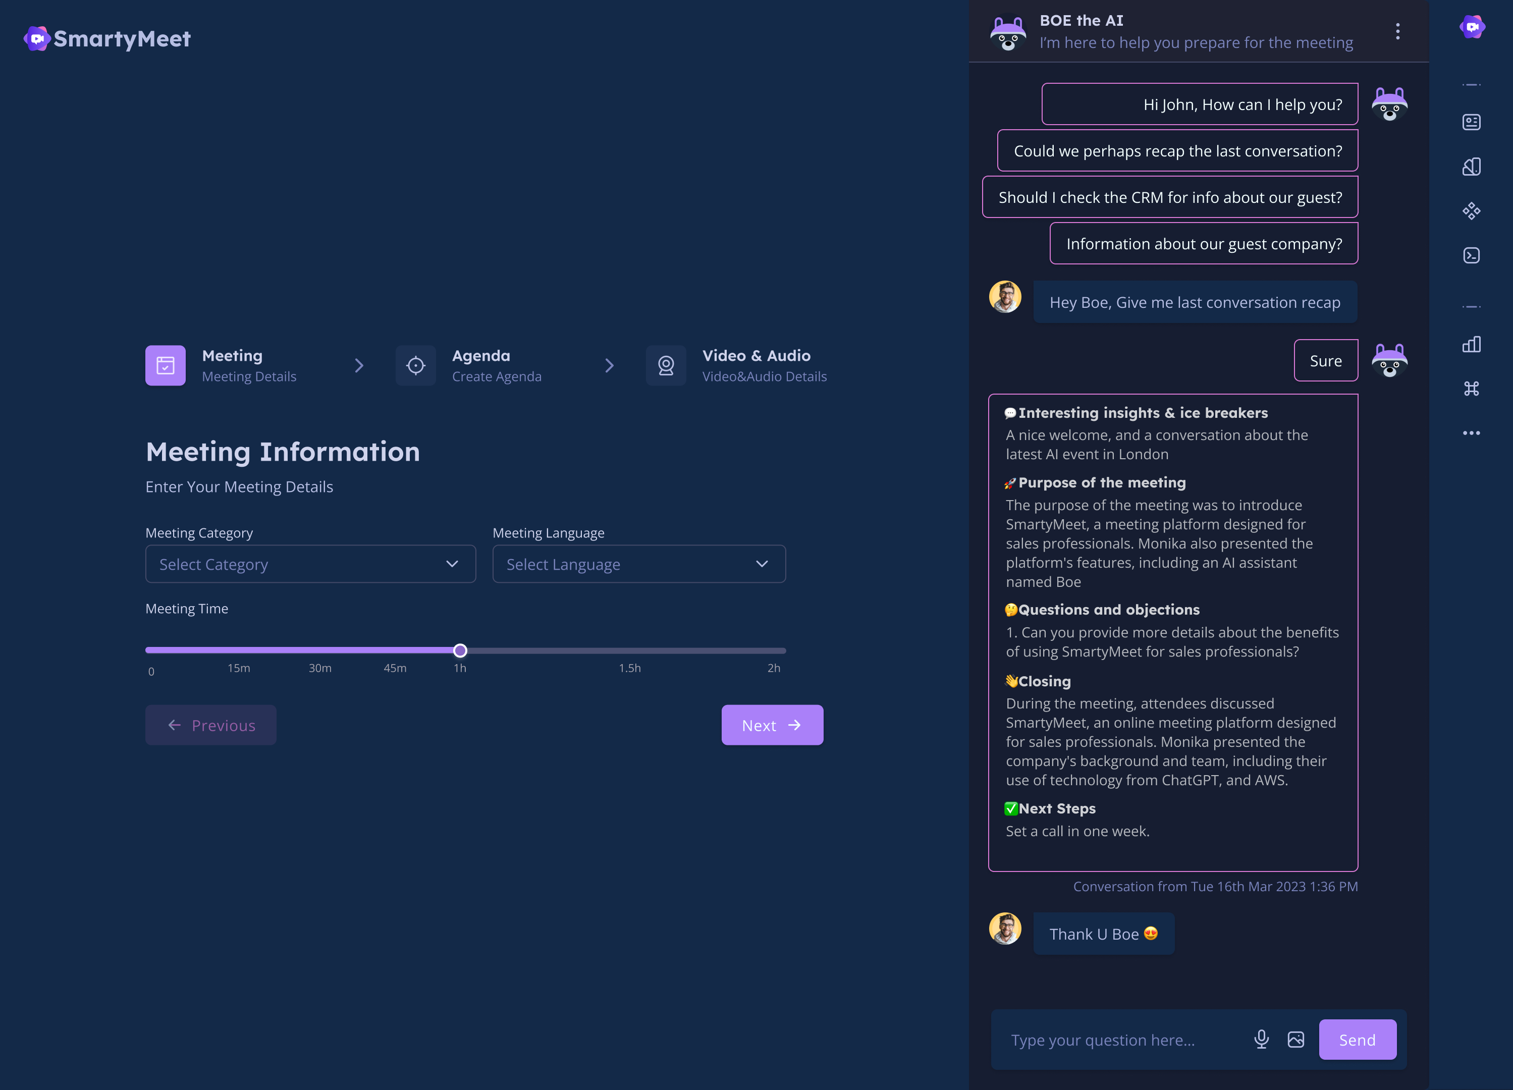Click the Meeting Time slider handle at 1h
Viewport: 1513px width, 1090px height.
click(460, 650)
